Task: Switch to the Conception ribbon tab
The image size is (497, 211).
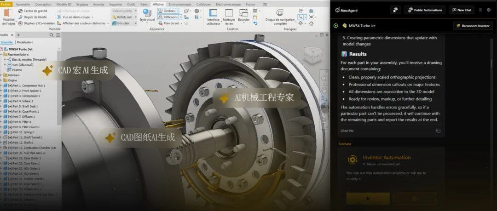Action: 43,5
